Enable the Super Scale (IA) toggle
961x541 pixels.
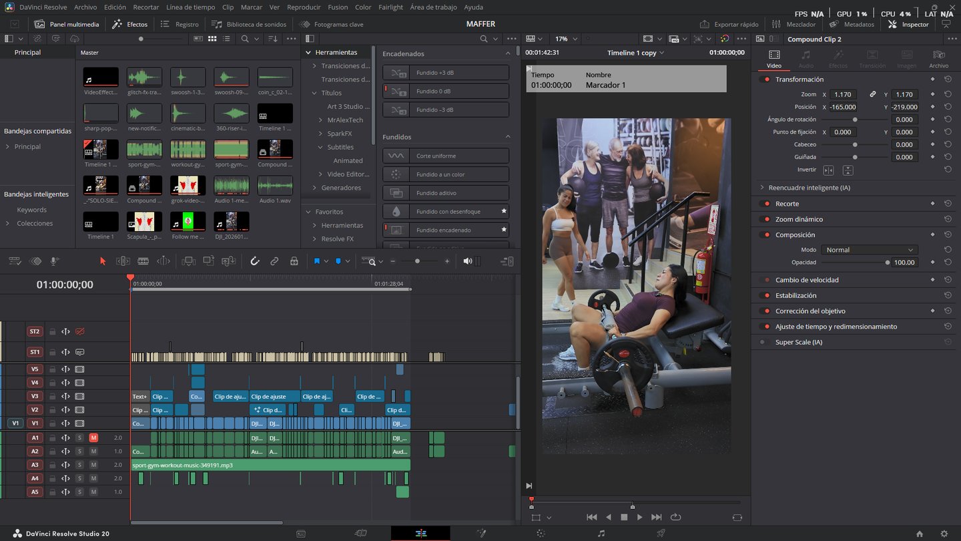coord(763,342)
